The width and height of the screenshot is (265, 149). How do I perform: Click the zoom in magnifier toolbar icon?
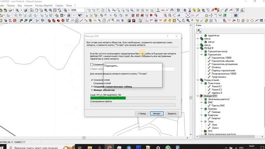click(x=46, y=10)
